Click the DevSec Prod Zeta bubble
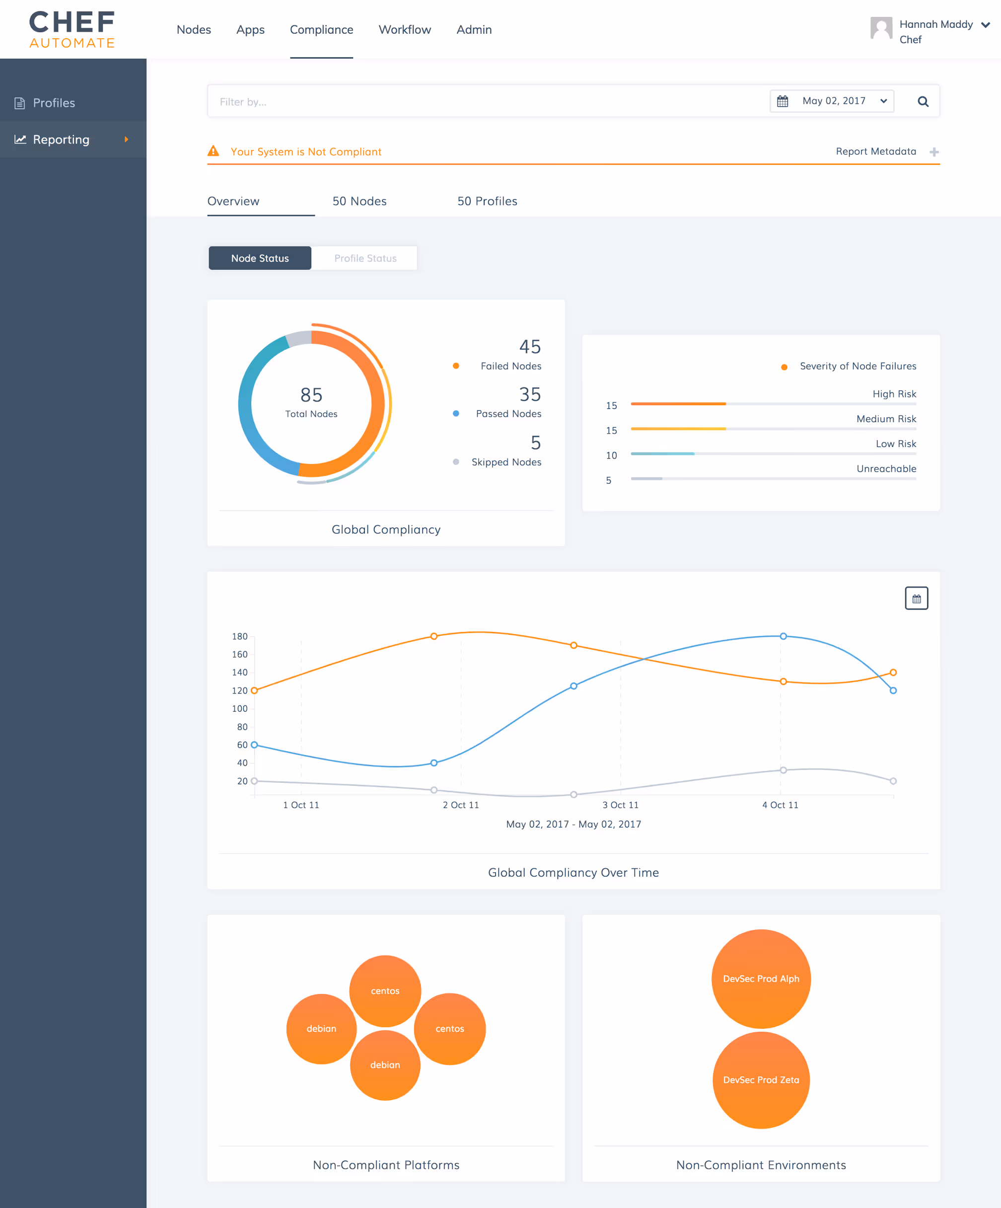Viewport: 1001px width, 1208px height. [761, 1080]
